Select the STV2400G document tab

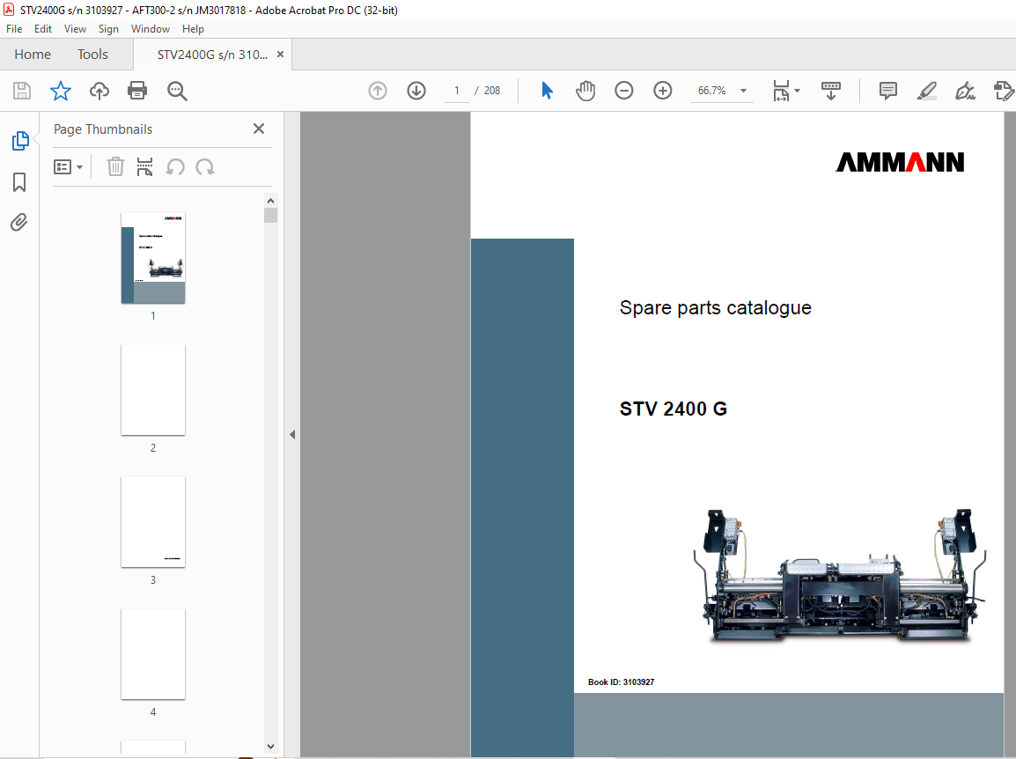coord(212,55)
